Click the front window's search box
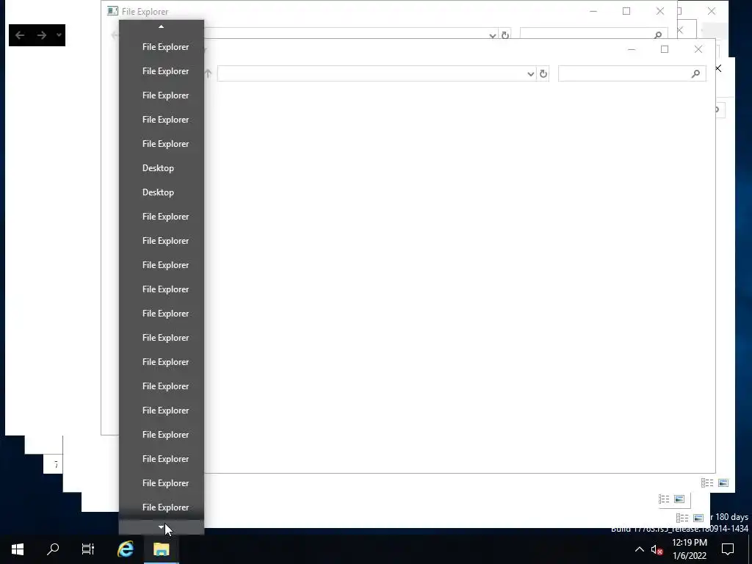The height and width of the screenshot is (564, 752). 632,74
